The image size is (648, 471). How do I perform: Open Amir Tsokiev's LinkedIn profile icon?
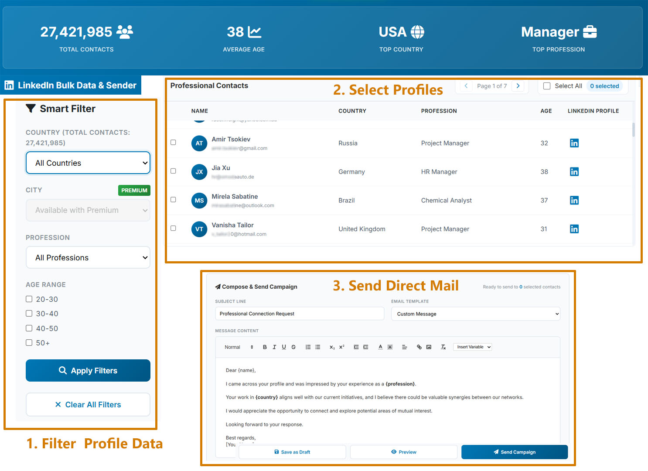(x=574, y=143)
